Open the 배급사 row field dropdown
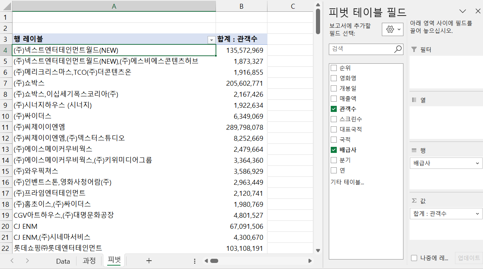The height and width of the screenshot is (269, 483). (477, 164)
